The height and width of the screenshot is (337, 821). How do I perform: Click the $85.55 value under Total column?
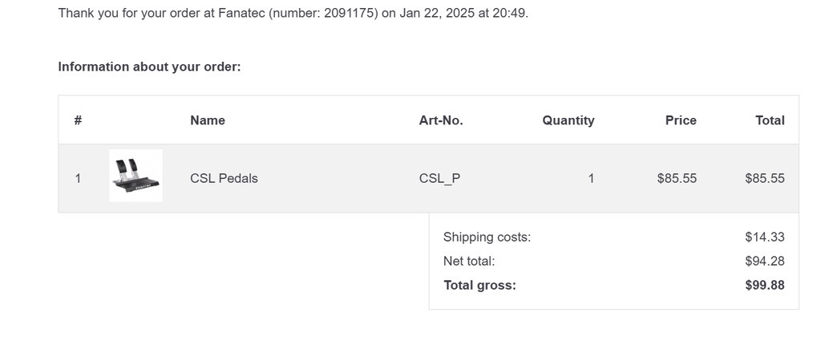coord(765,178)
